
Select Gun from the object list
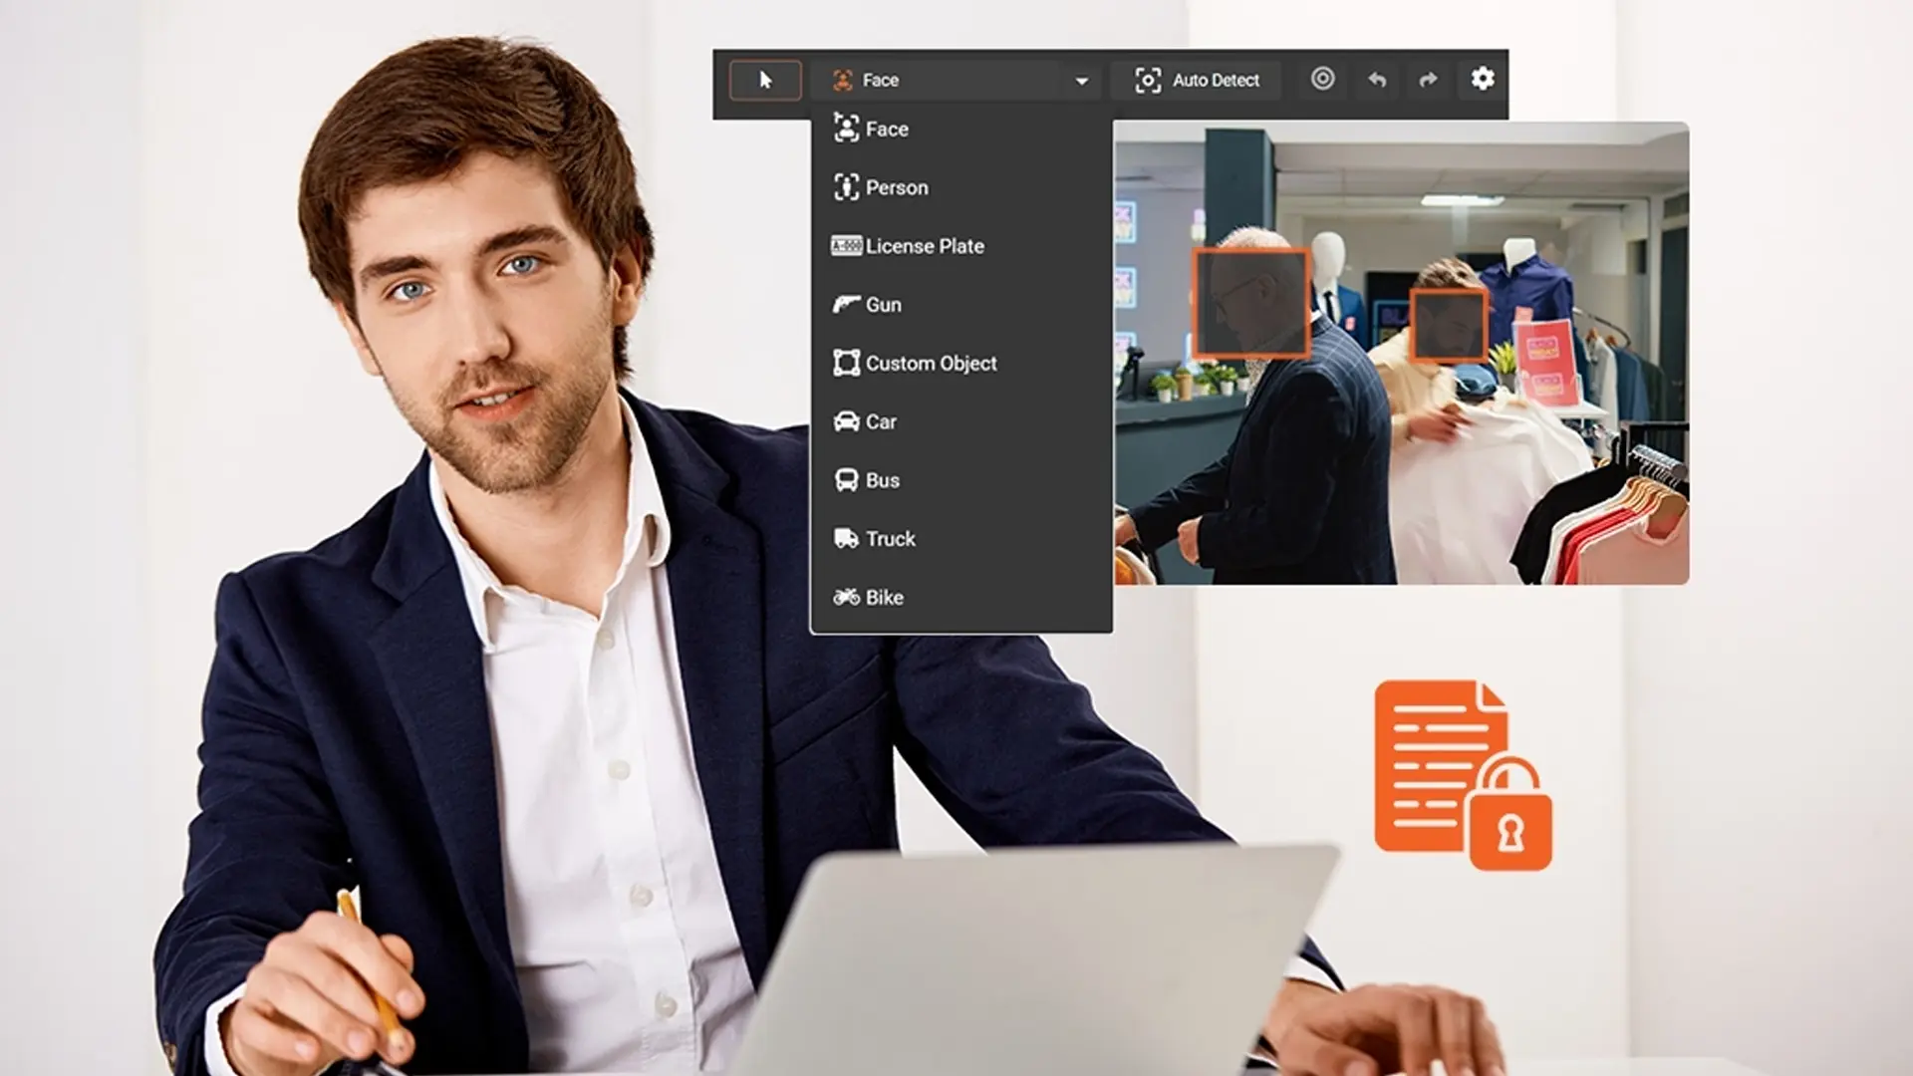coord(882,305)
